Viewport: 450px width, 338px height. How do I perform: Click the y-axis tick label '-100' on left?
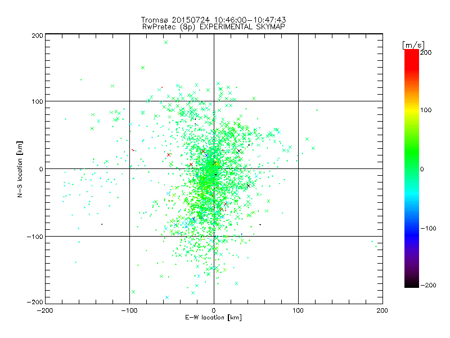[35, 237]
